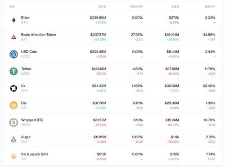
Task: Click the Sai Legacy DAI icon
Action: (13, 157)
